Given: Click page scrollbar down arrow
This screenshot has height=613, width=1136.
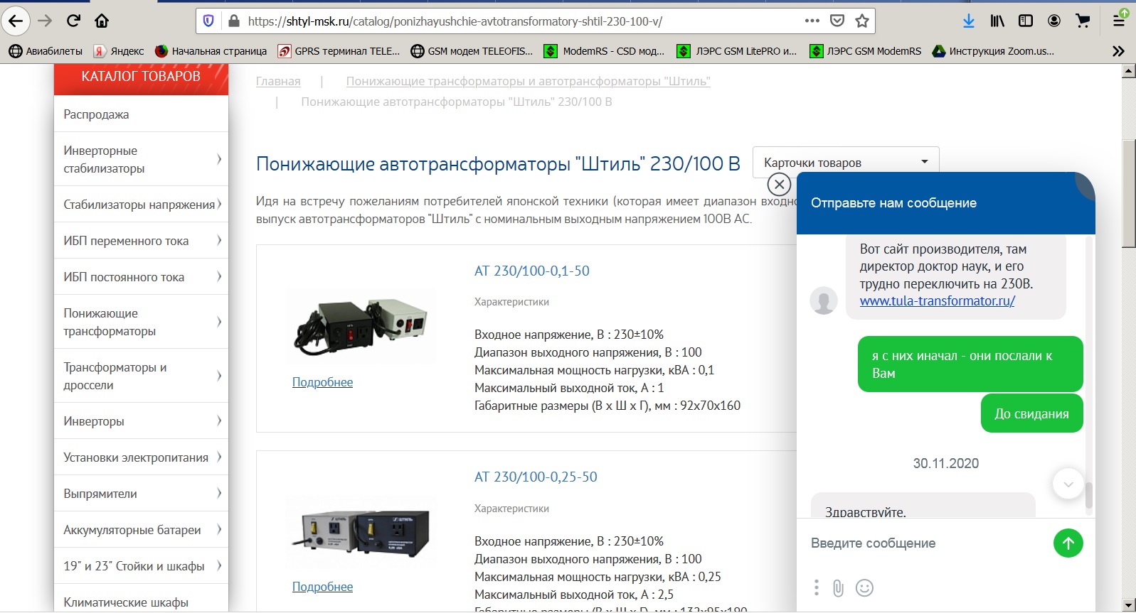Looking at the screenshot, I should click(1128, 605).
